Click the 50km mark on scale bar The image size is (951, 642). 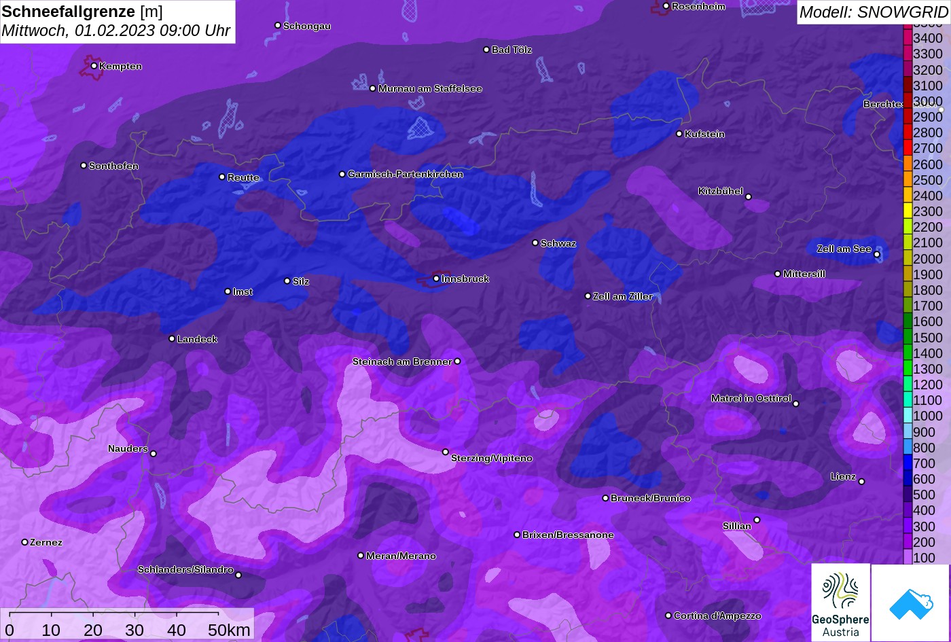[229, 630]
